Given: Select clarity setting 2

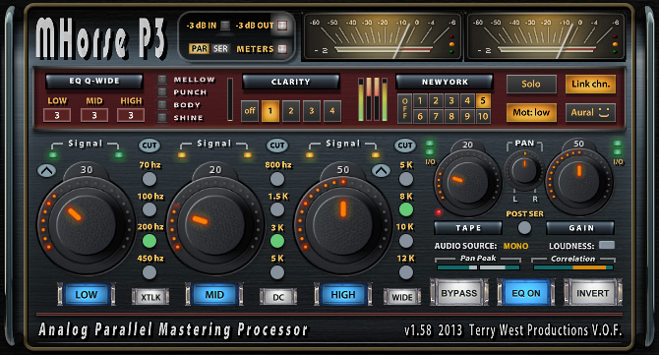Looking at the screenshot, I should (291, 111).
